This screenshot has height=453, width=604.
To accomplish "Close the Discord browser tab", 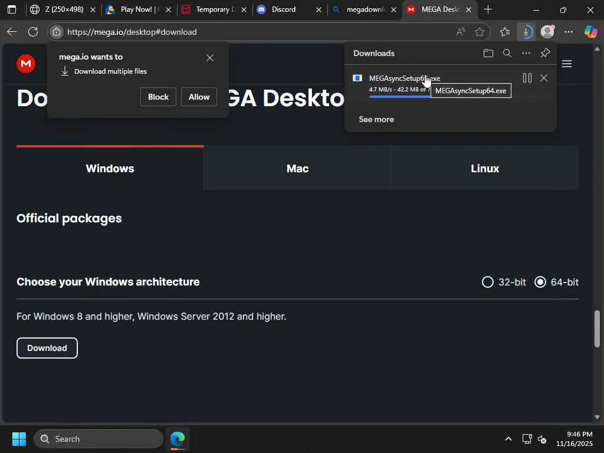I will coord(319,10).
